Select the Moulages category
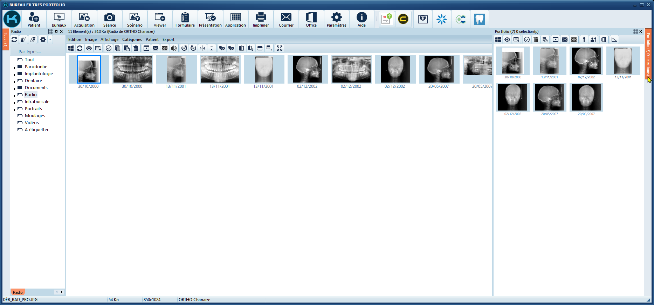This screenshot has width=654, height=305. (x=35, y=116)
